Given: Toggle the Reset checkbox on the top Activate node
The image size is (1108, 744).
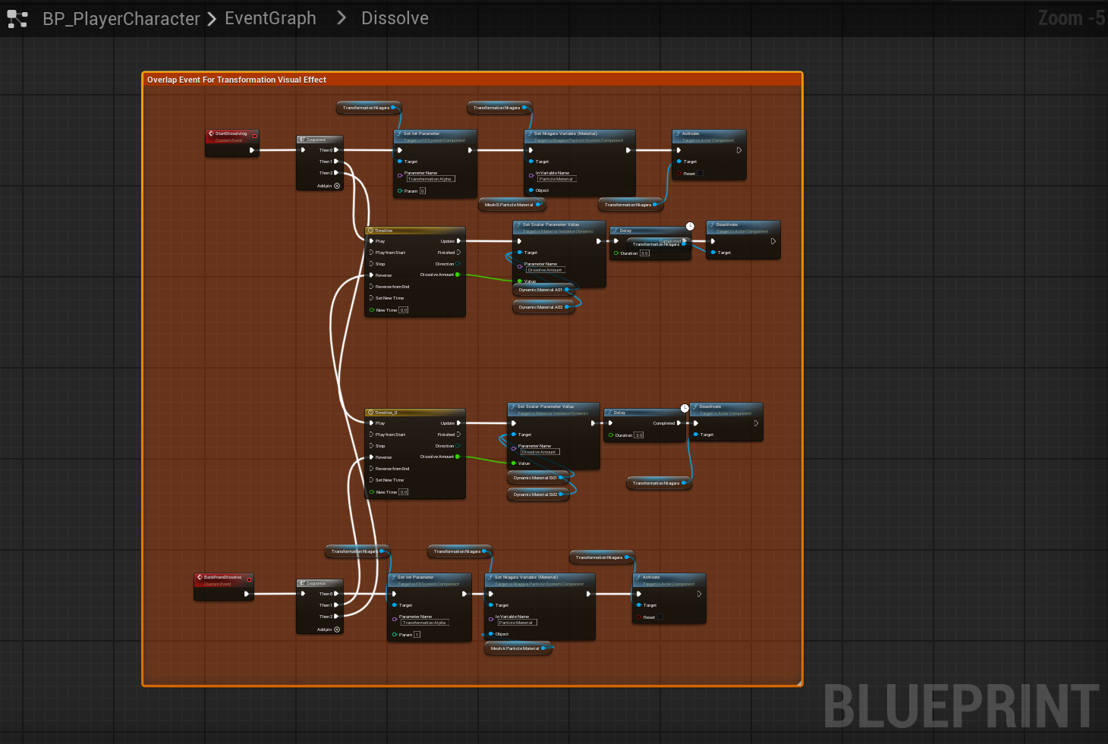Looking at the screenshot, I should [700, 174].
